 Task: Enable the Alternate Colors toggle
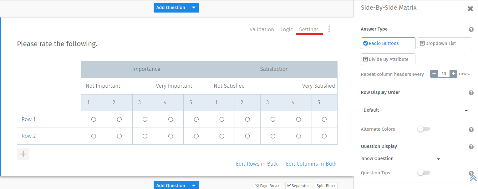click(x=423, y=128)
